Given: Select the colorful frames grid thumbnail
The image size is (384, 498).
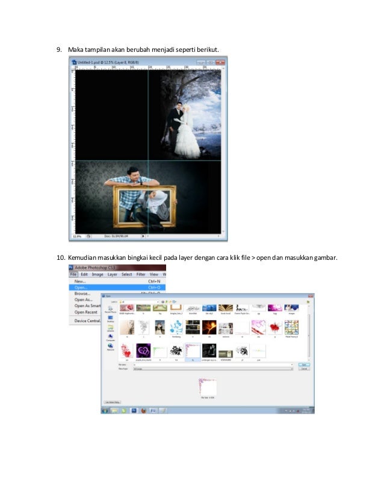Looking at the screenshot, I should pos(291,327).
